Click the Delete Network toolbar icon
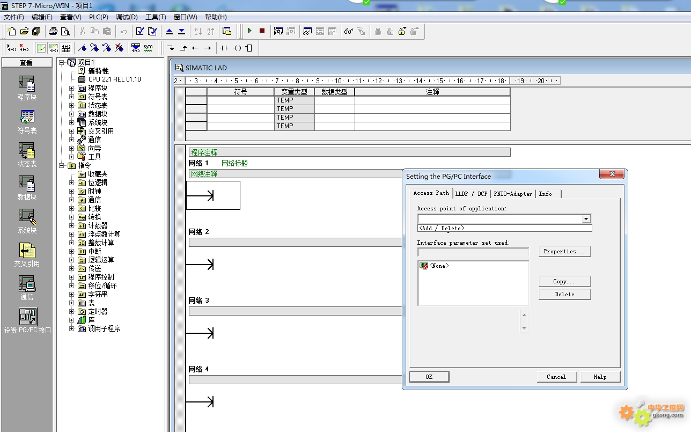The height and width of the screenshot is (432, 691). [24, 48]
